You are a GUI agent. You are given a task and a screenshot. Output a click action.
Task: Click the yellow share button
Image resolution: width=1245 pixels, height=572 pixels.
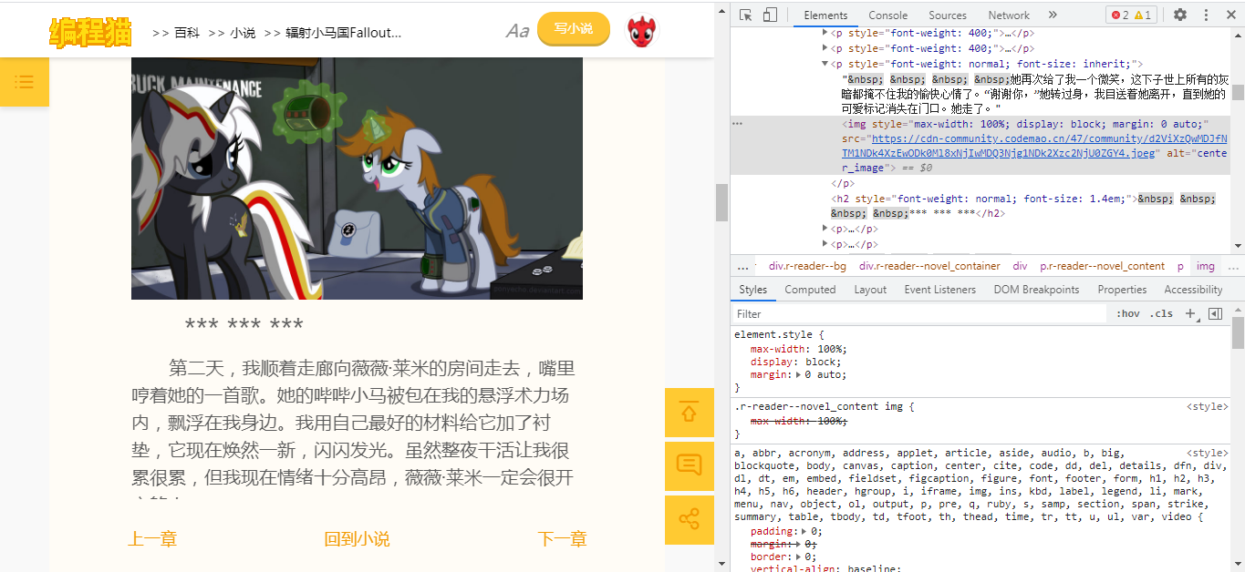[690, 520]
